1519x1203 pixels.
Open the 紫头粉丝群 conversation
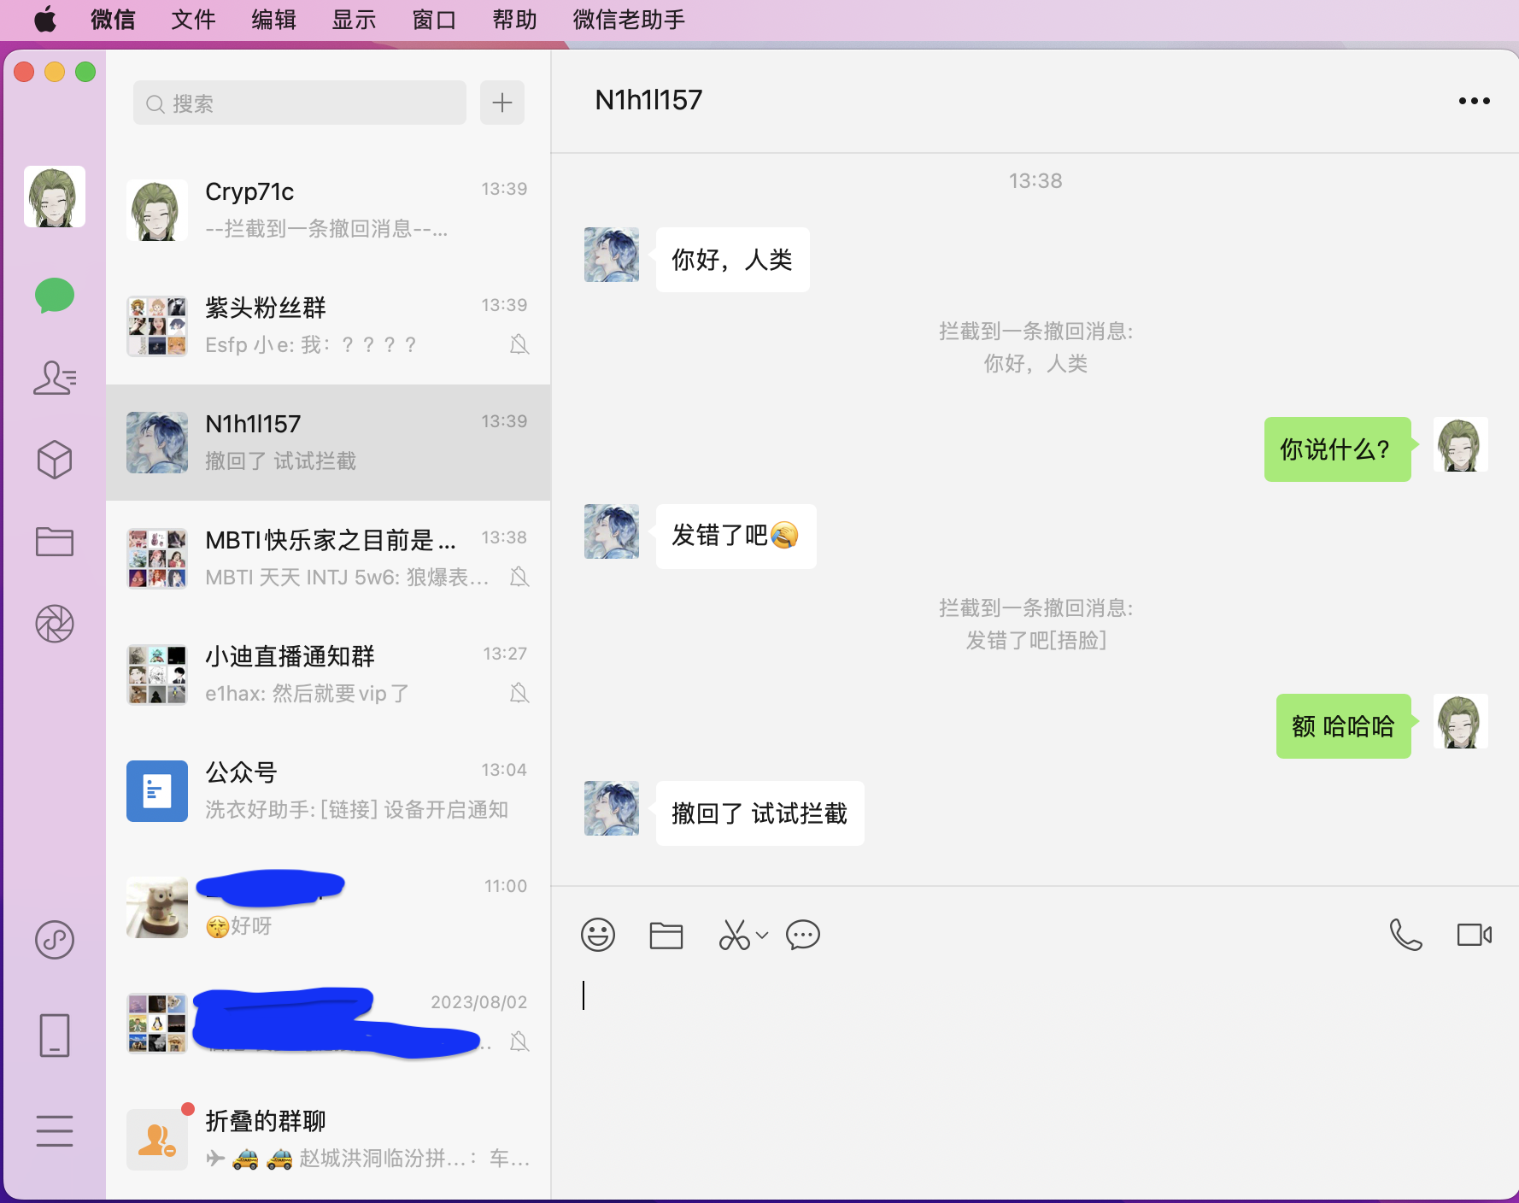[x=328, y=326]
